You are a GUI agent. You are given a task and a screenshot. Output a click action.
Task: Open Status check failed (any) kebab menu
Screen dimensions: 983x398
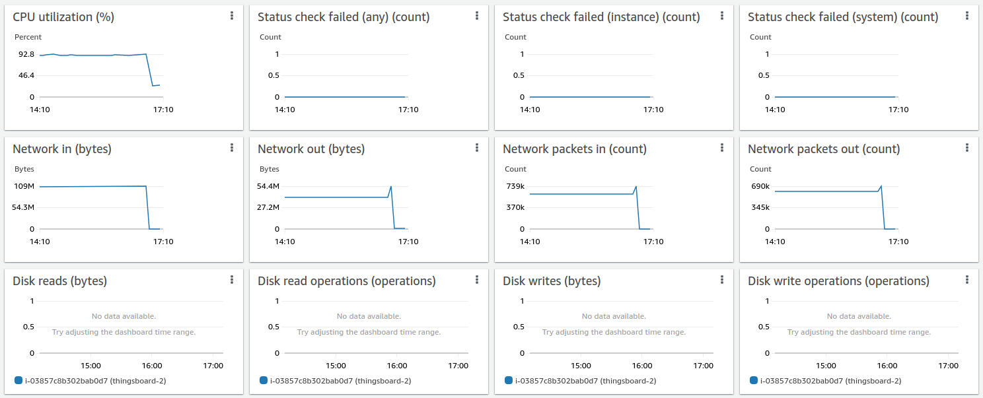pyautogui.click(x=477, y=16)
